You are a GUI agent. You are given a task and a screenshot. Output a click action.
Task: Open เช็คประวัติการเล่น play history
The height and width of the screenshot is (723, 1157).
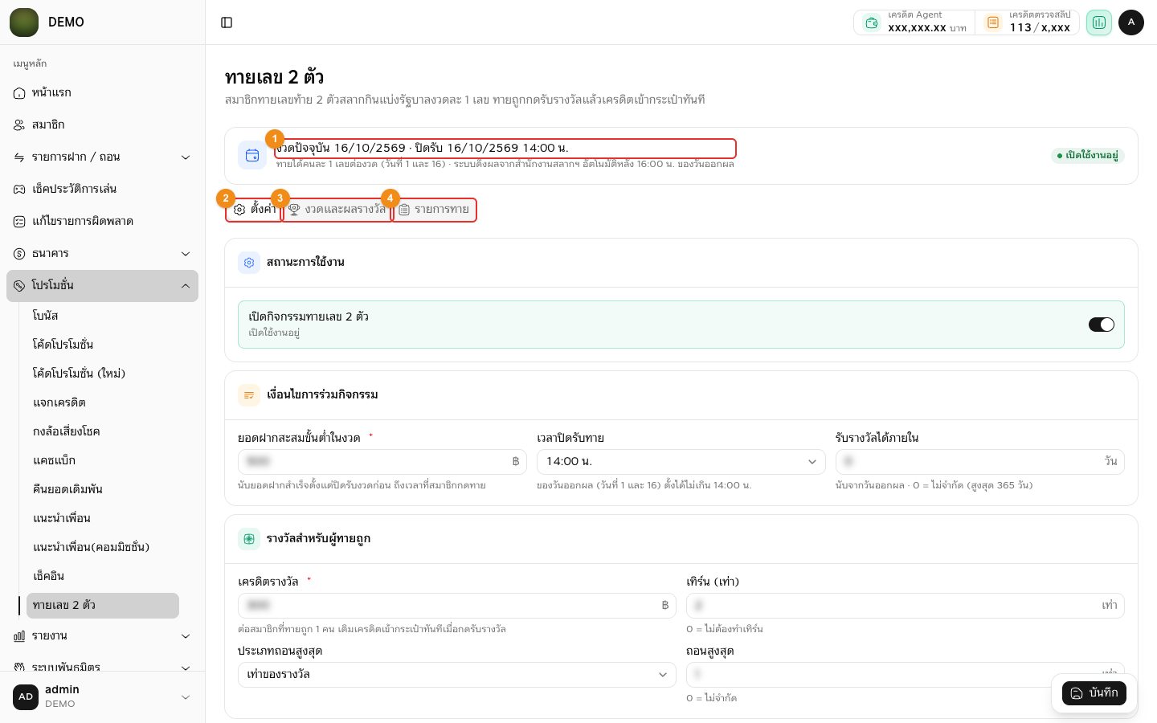point(103,190)
